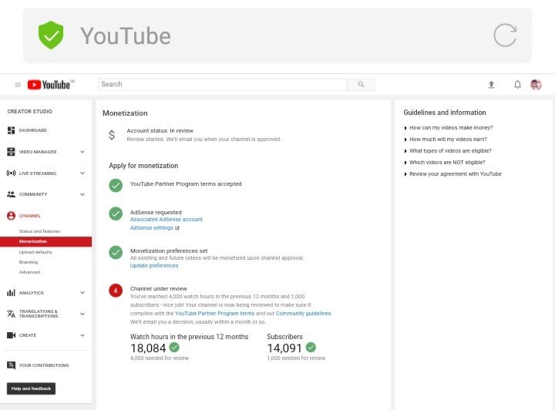Expand the Analytics chevron
This screenshot has width=555, height=410.
tap(82, 293)
